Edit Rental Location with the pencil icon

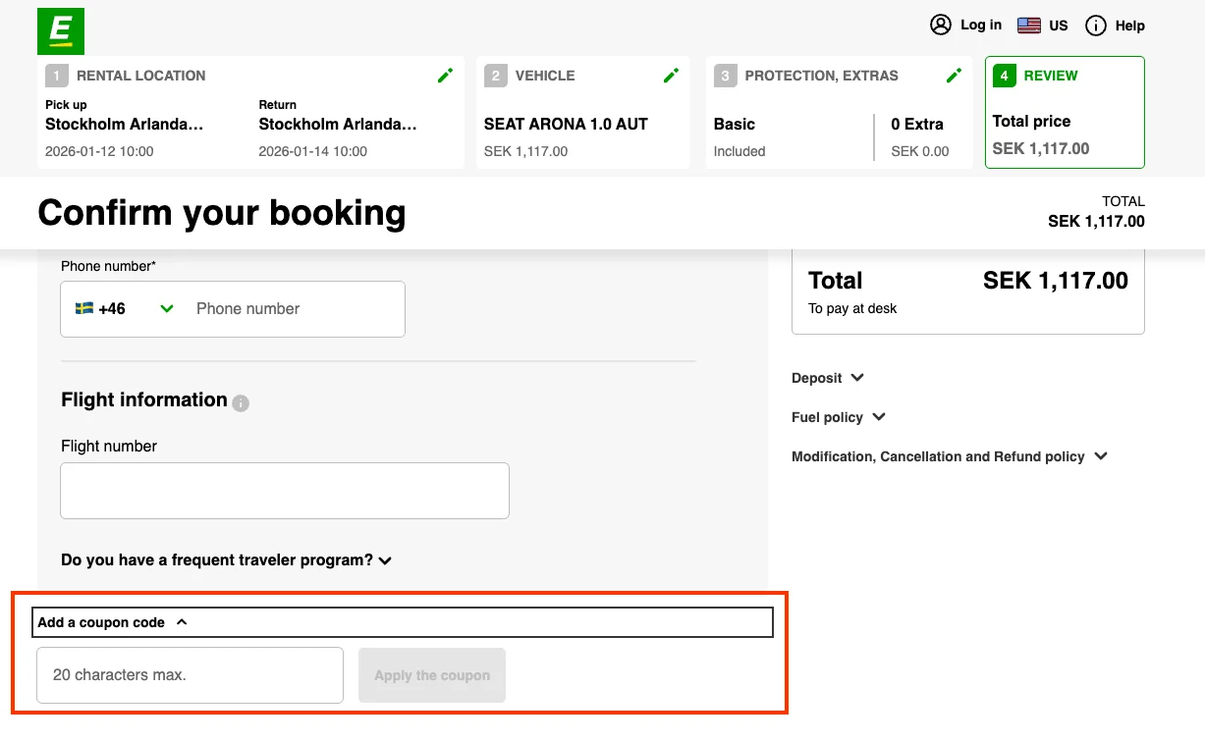point(445,75)
